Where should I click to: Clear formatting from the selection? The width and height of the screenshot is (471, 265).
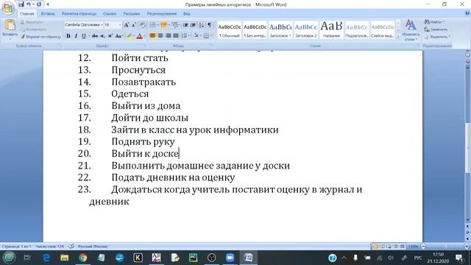[x=143, y=25]
